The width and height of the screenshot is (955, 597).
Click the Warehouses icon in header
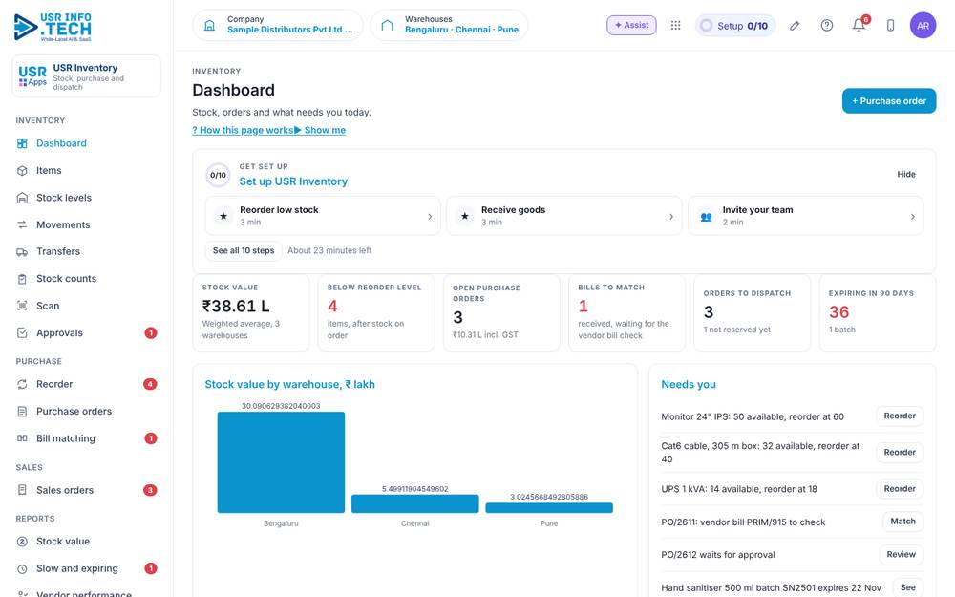pyautogui.click(x=388, y=26)
